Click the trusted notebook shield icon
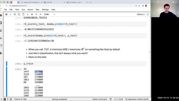The image size is (179, 101). [x=110, y=99]
